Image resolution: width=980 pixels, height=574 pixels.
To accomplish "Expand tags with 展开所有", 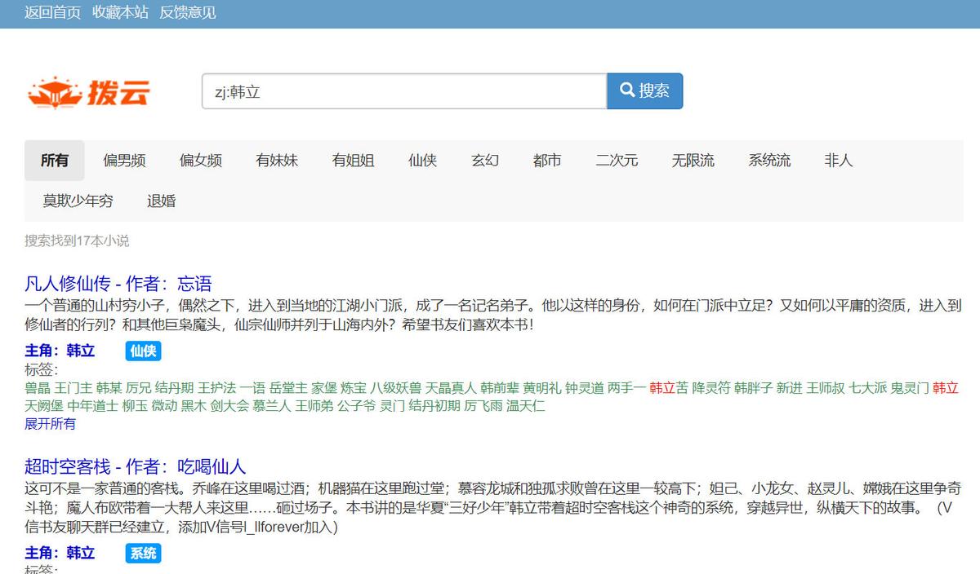I will click(50, 424).
